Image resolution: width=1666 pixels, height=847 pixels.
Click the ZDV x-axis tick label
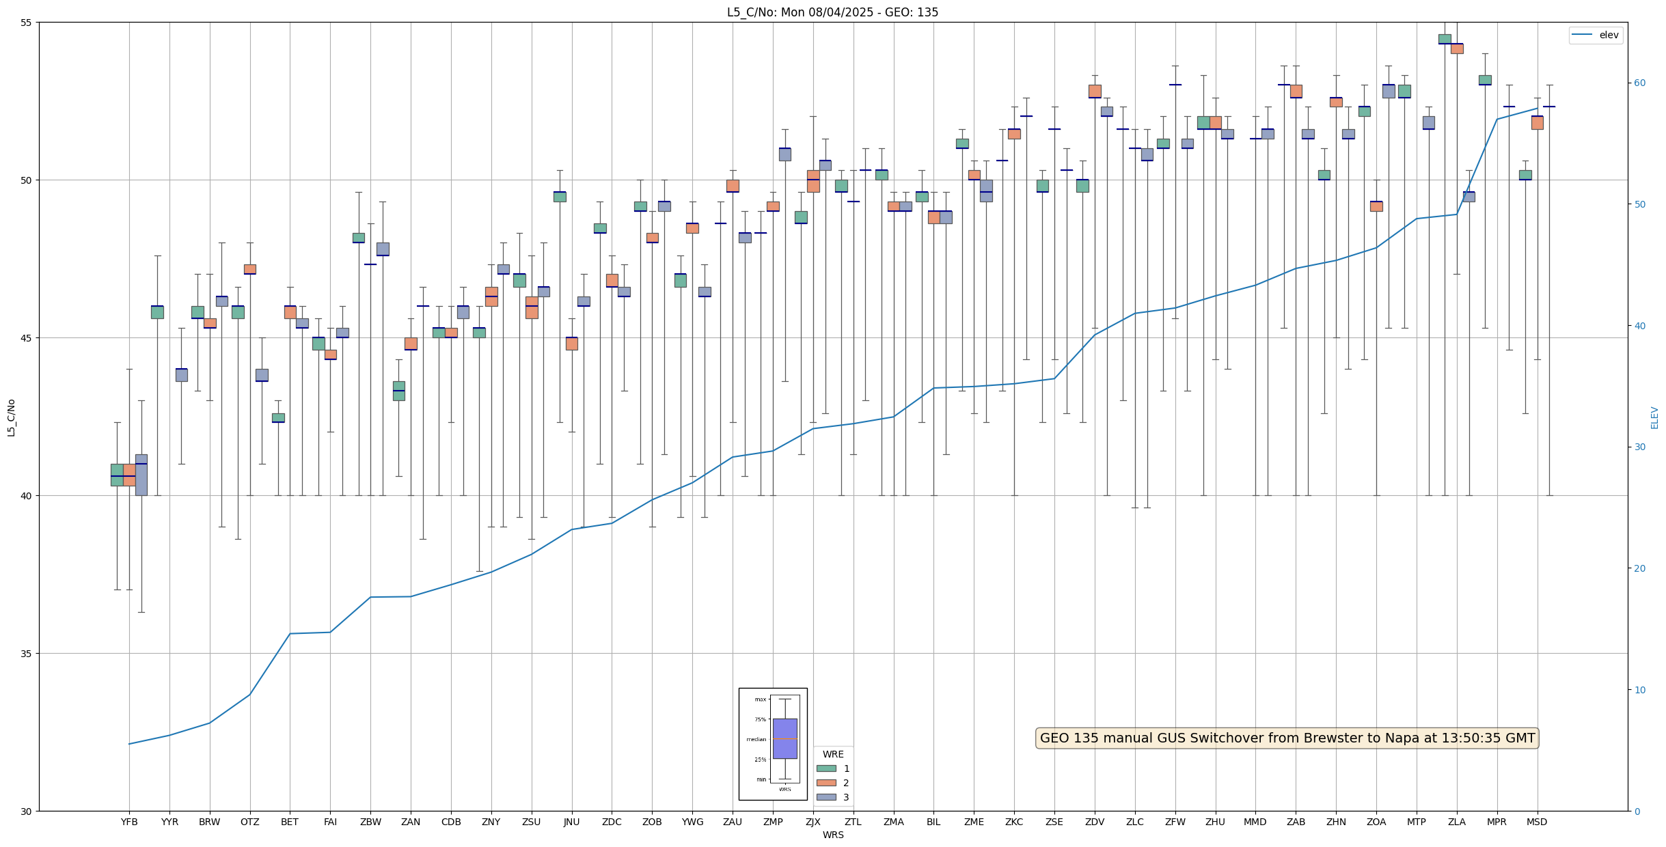click(x=1095, y=822)
